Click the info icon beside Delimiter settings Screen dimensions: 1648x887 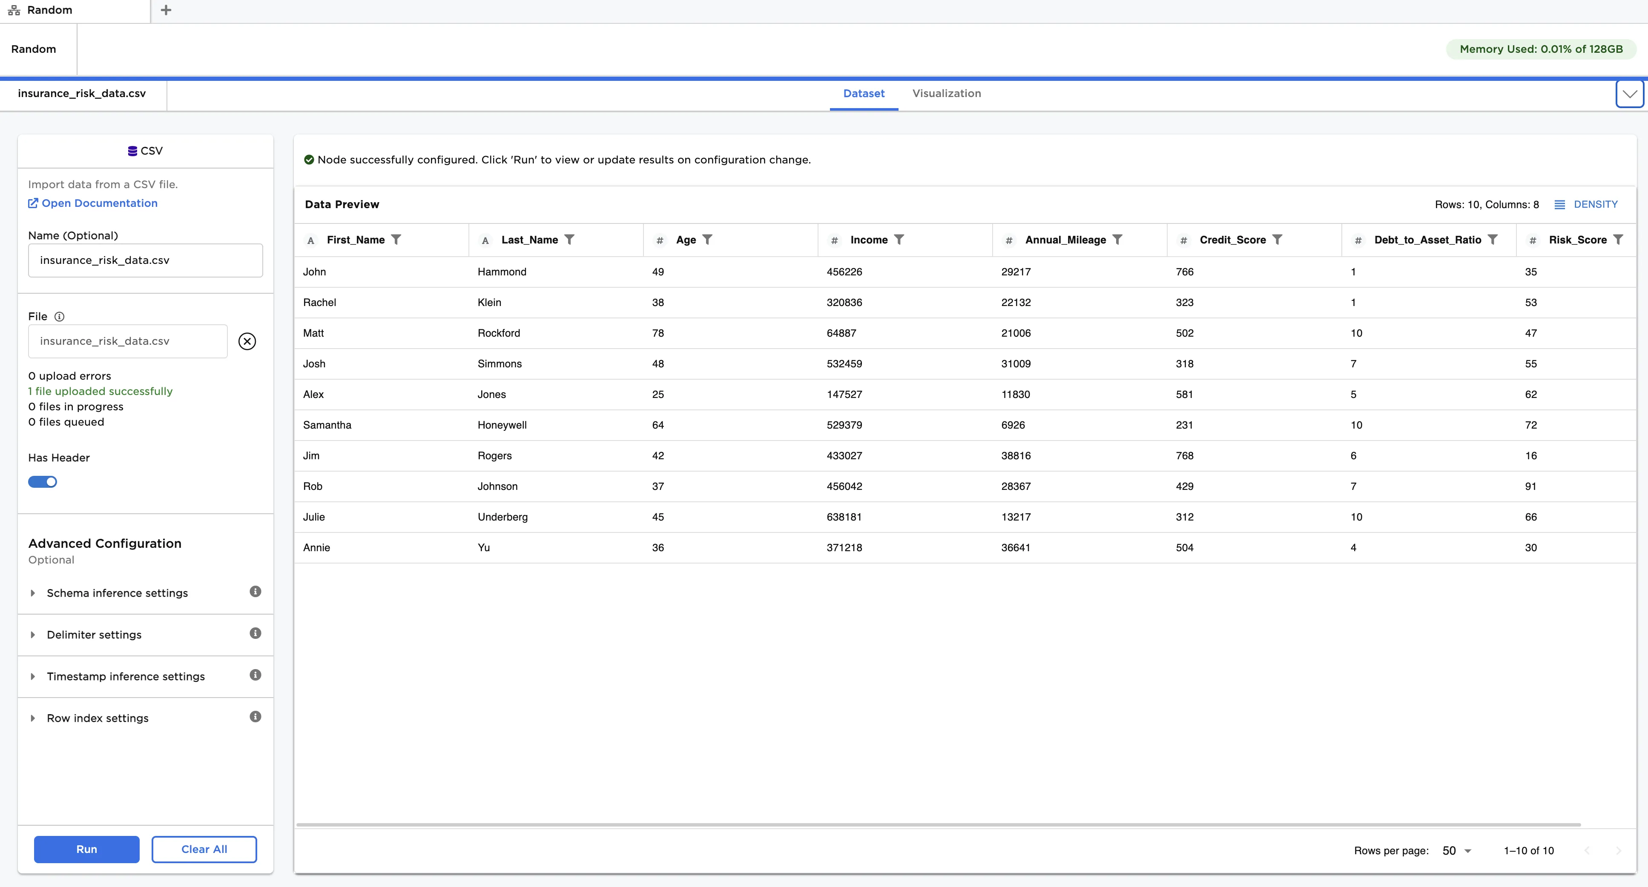coord(255,633)
